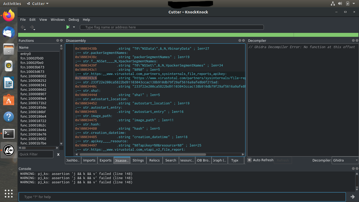The image size is (359, 202).
Task: Open Firefox from the dock
Action: [9, 16]
